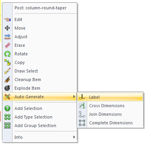148x145 pixels.
Task: Click the green plus Add Selection icon
Action: coord(7,108)
